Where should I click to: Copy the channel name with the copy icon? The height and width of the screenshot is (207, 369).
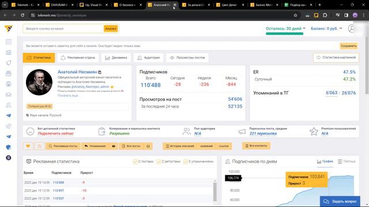pyautogui.click(x=100, y=72)
